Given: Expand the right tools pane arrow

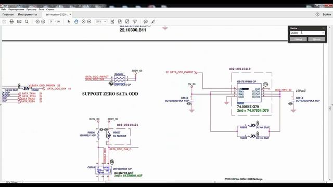Looking at the screenshot, I should (332, 104).
